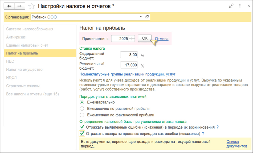Go back with the left arrow button

click(x=9, y=6)
